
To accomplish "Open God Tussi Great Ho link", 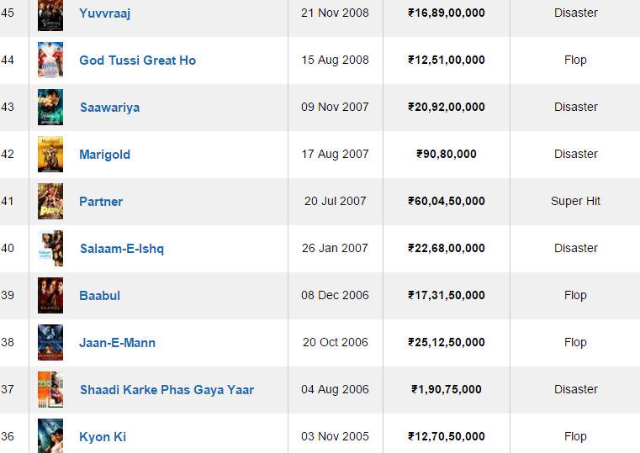I will pyautogui.click(x=137, y=61).
